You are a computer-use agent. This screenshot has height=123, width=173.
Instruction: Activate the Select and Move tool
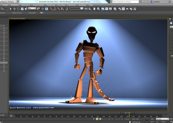click(14, 9)
